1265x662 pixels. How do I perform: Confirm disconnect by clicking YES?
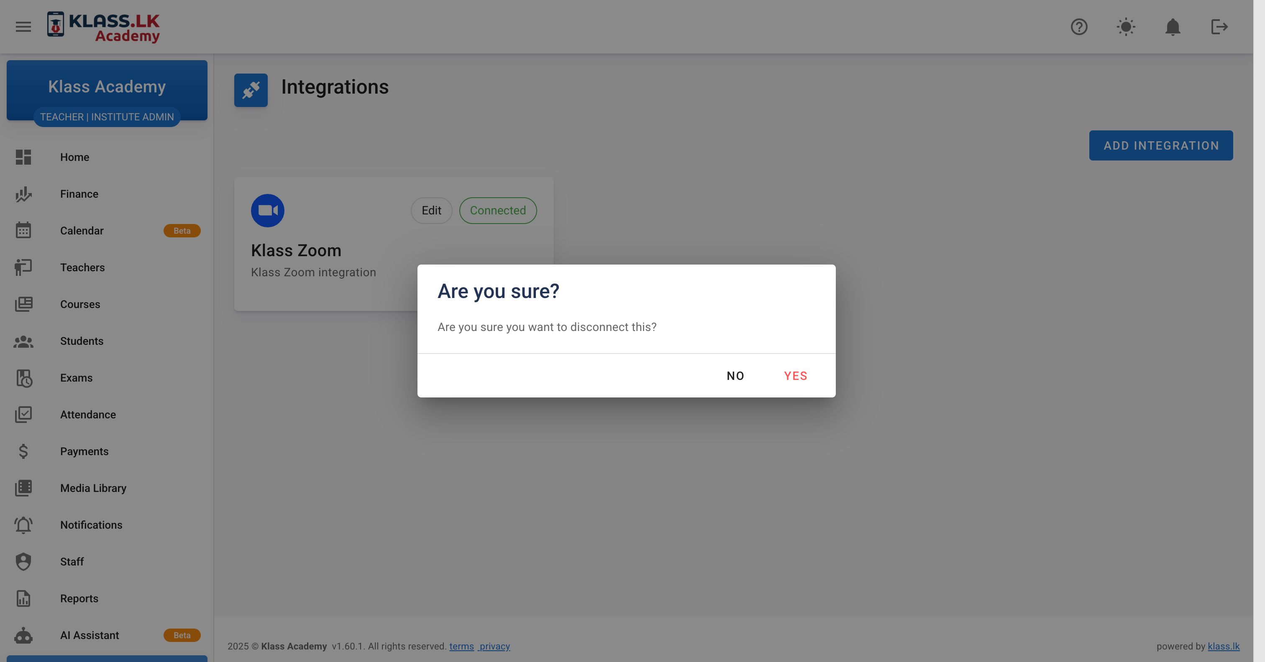click(x=795, y=376)
